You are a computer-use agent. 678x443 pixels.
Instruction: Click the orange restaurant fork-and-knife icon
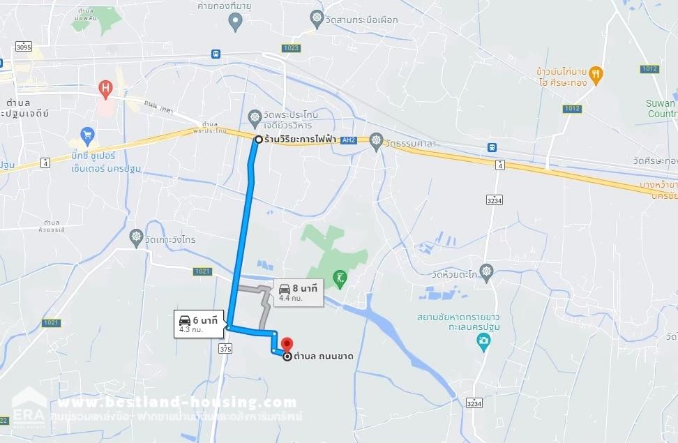[596, 76]
